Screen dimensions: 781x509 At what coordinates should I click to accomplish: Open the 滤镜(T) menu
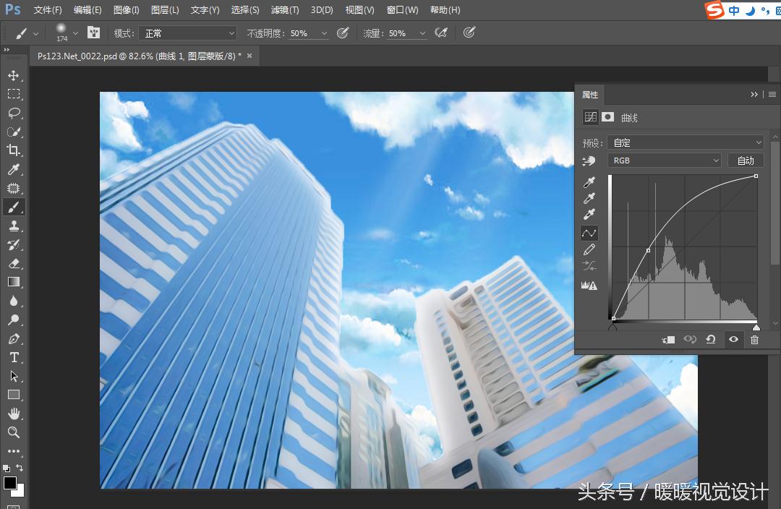pos(284,10)
